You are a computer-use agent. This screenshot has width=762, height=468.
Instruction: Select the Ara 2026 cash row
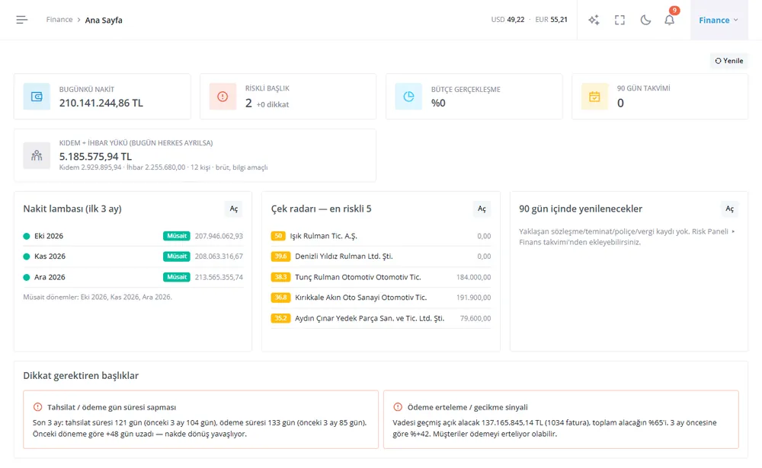(x=133, y=277)
